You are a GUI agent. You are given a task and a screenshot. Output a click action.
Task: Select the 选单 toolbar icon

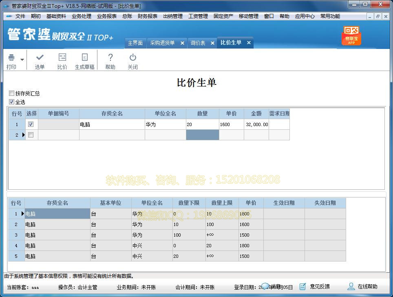40,60
